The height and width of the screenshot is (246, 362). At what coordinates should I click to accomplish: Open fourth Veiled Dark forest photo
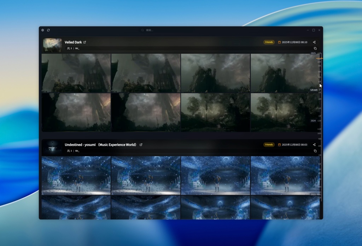(285, 113)
